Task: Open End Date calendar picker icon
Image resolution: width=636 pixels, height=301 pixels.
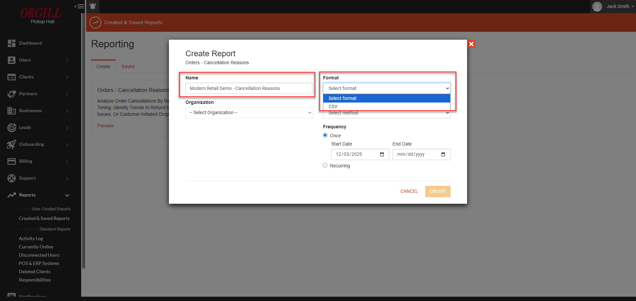Action: [443, 154]
